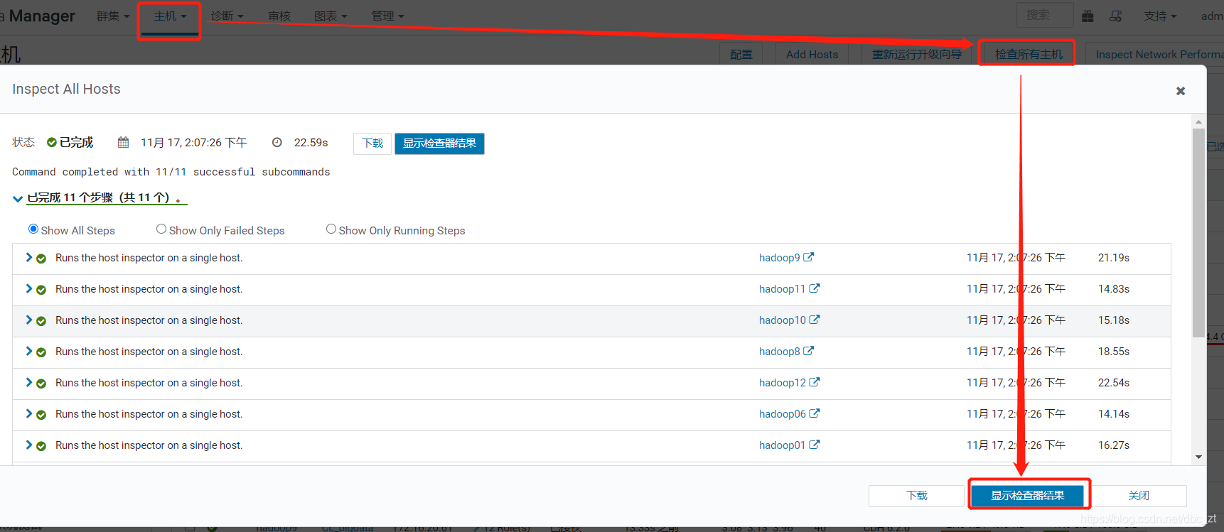1224x532 pixels.
Task: Click the 配置 button behind dialog
Action: (x=741, y=54)
